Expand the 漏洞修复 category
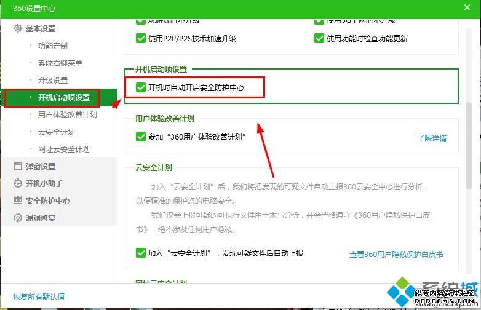This screenshot has height=310, width=481. pos(40,218)
